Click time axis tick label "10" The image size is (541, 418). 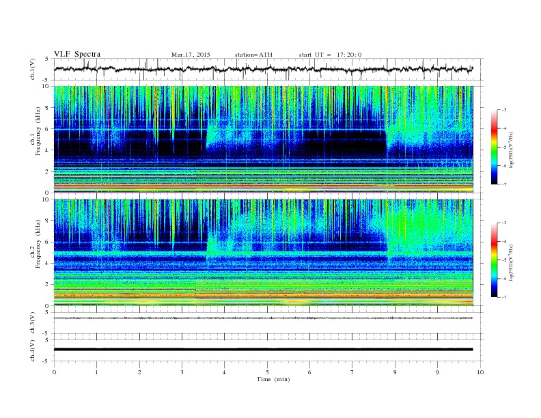pos(480,372)
